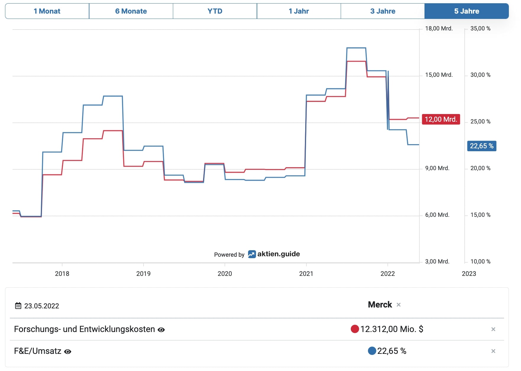Image resolution: width=521 pixels, height=371 pixels.
Task: Click the 2020 x-axis label
Action: (225, 274)
